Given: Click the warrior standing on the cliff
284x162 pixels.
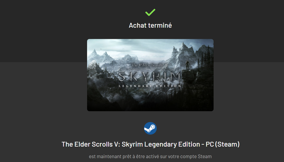Looking at the screenshot, I should point(187,65).
